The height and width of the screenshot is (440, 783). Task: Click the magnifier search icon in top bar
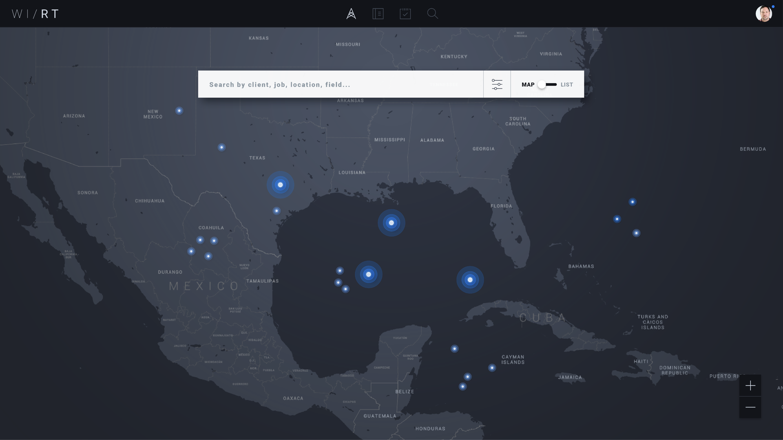tap(433, 14)
